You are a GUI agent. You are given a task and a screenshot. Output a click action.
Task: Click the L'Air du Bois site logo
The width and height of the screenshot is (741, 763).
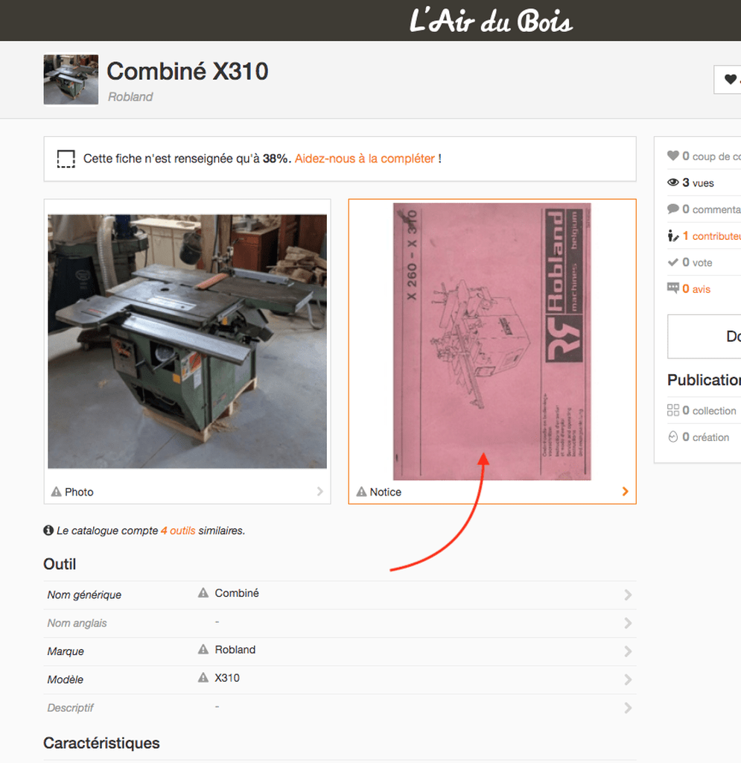pos(491,22)
